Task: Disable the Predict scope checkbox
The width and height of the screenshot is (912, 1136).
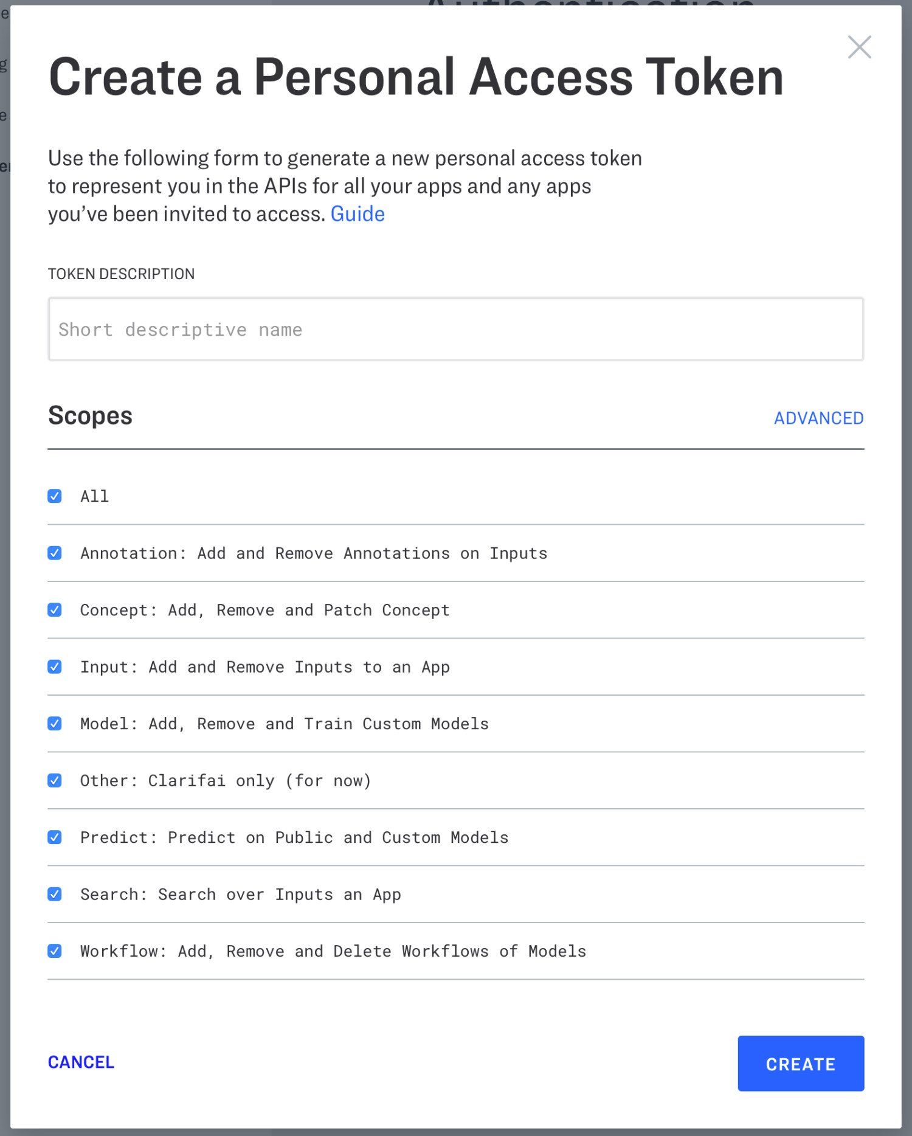Action: (55, 837)
